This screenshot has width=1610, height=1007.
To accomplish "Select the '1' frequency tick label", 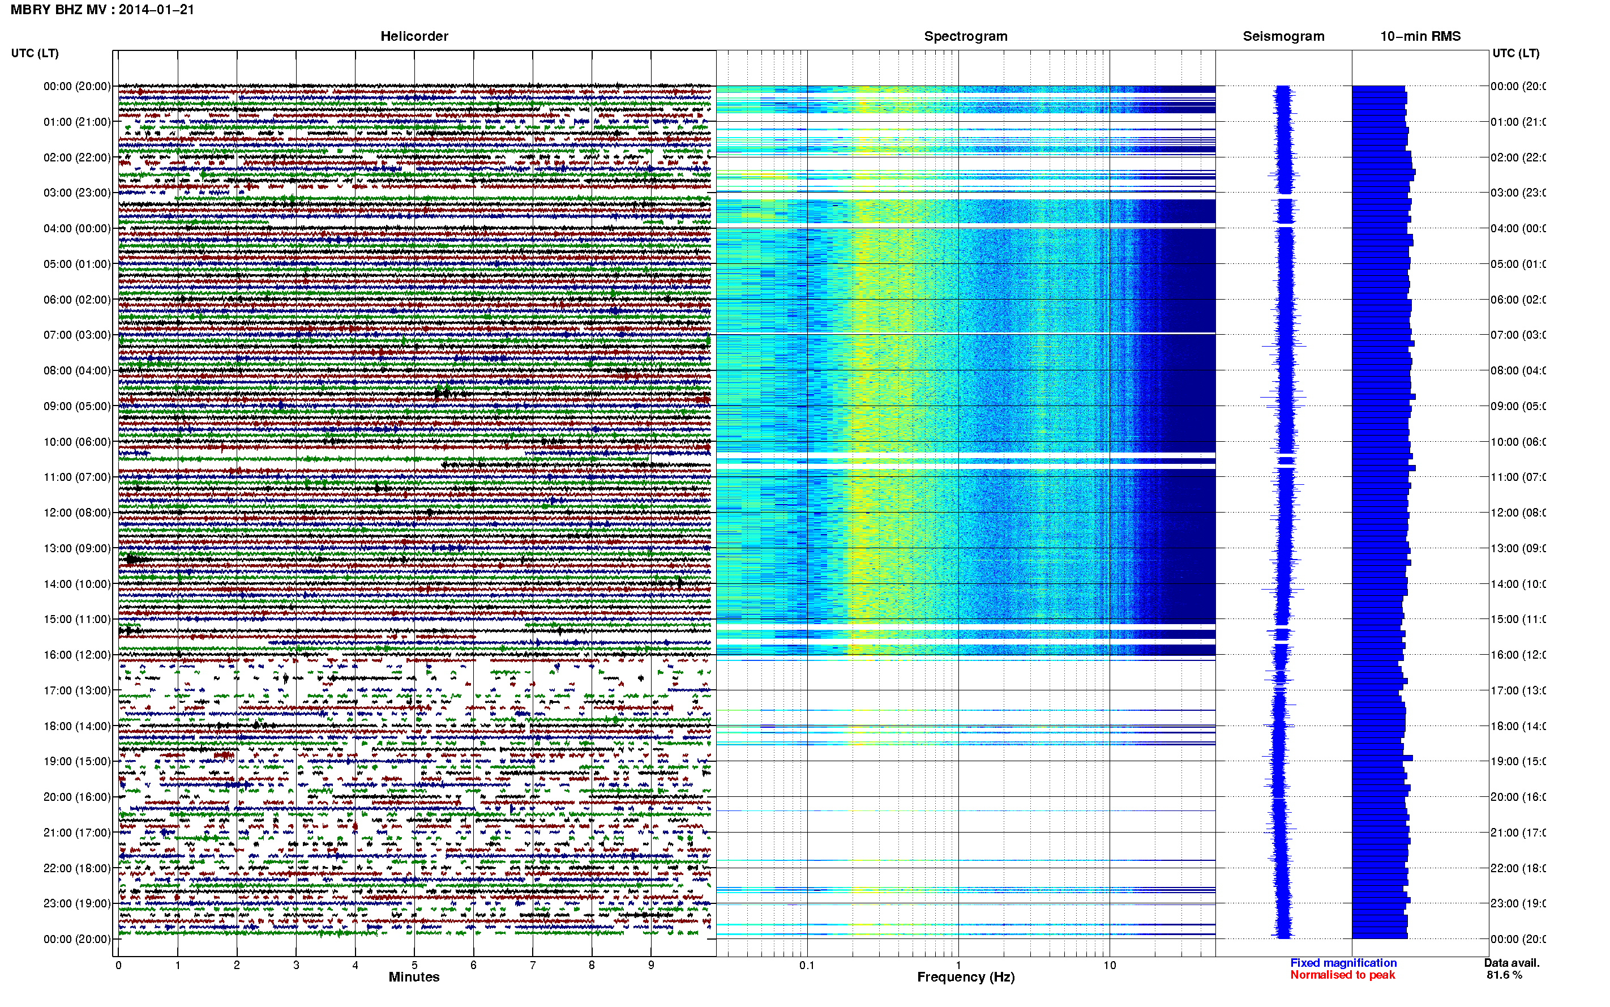I will [958, 965].
